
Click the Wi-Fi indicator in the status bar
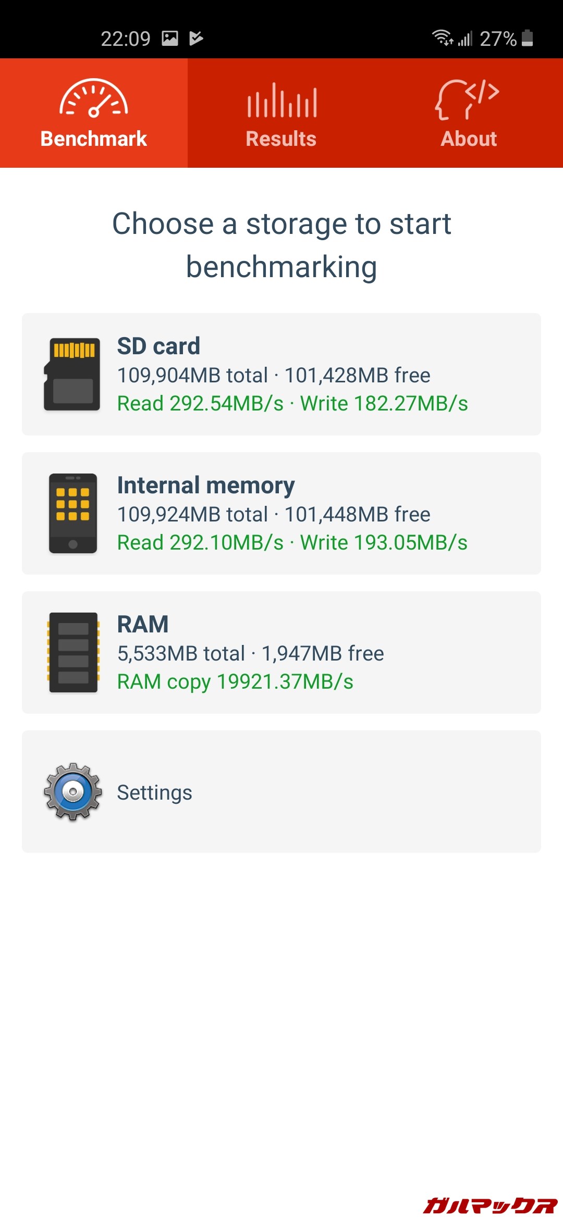[440, 38]
